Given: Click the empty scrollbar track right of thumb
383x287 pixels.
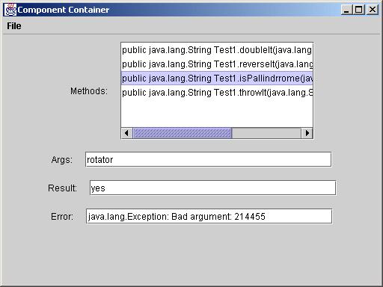Looking at the screenshot, I should click(266, 133).
